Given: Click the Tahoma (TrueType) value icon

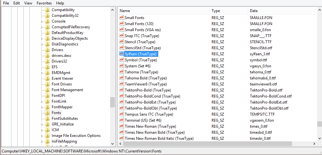Looking at the screenshot, I should 121,72.
